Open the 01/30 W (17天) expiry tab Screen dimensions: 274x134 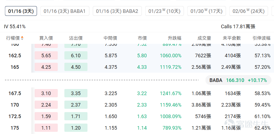point(207,11)
